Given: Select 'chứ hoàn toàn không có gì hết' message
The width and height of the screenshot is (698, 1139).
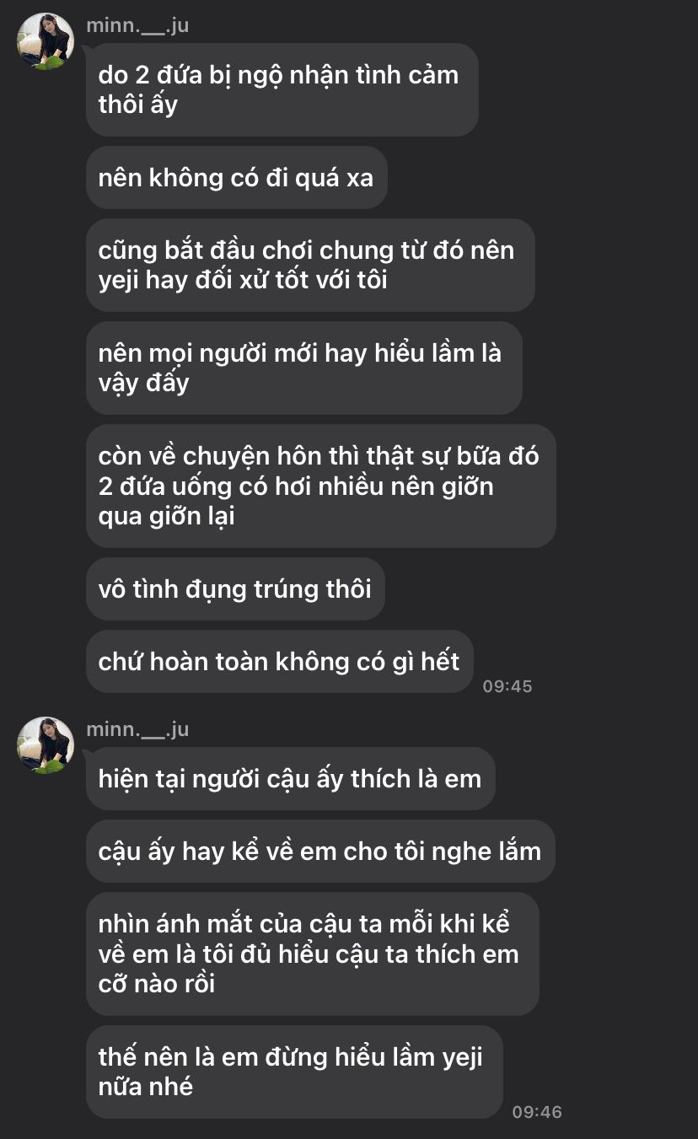Looking at the screenshot, I should [280, 661].
